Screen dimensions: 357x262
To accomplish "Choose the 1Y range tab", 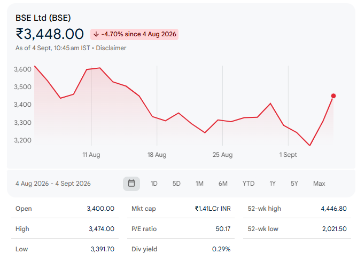I will pos(273,184).
